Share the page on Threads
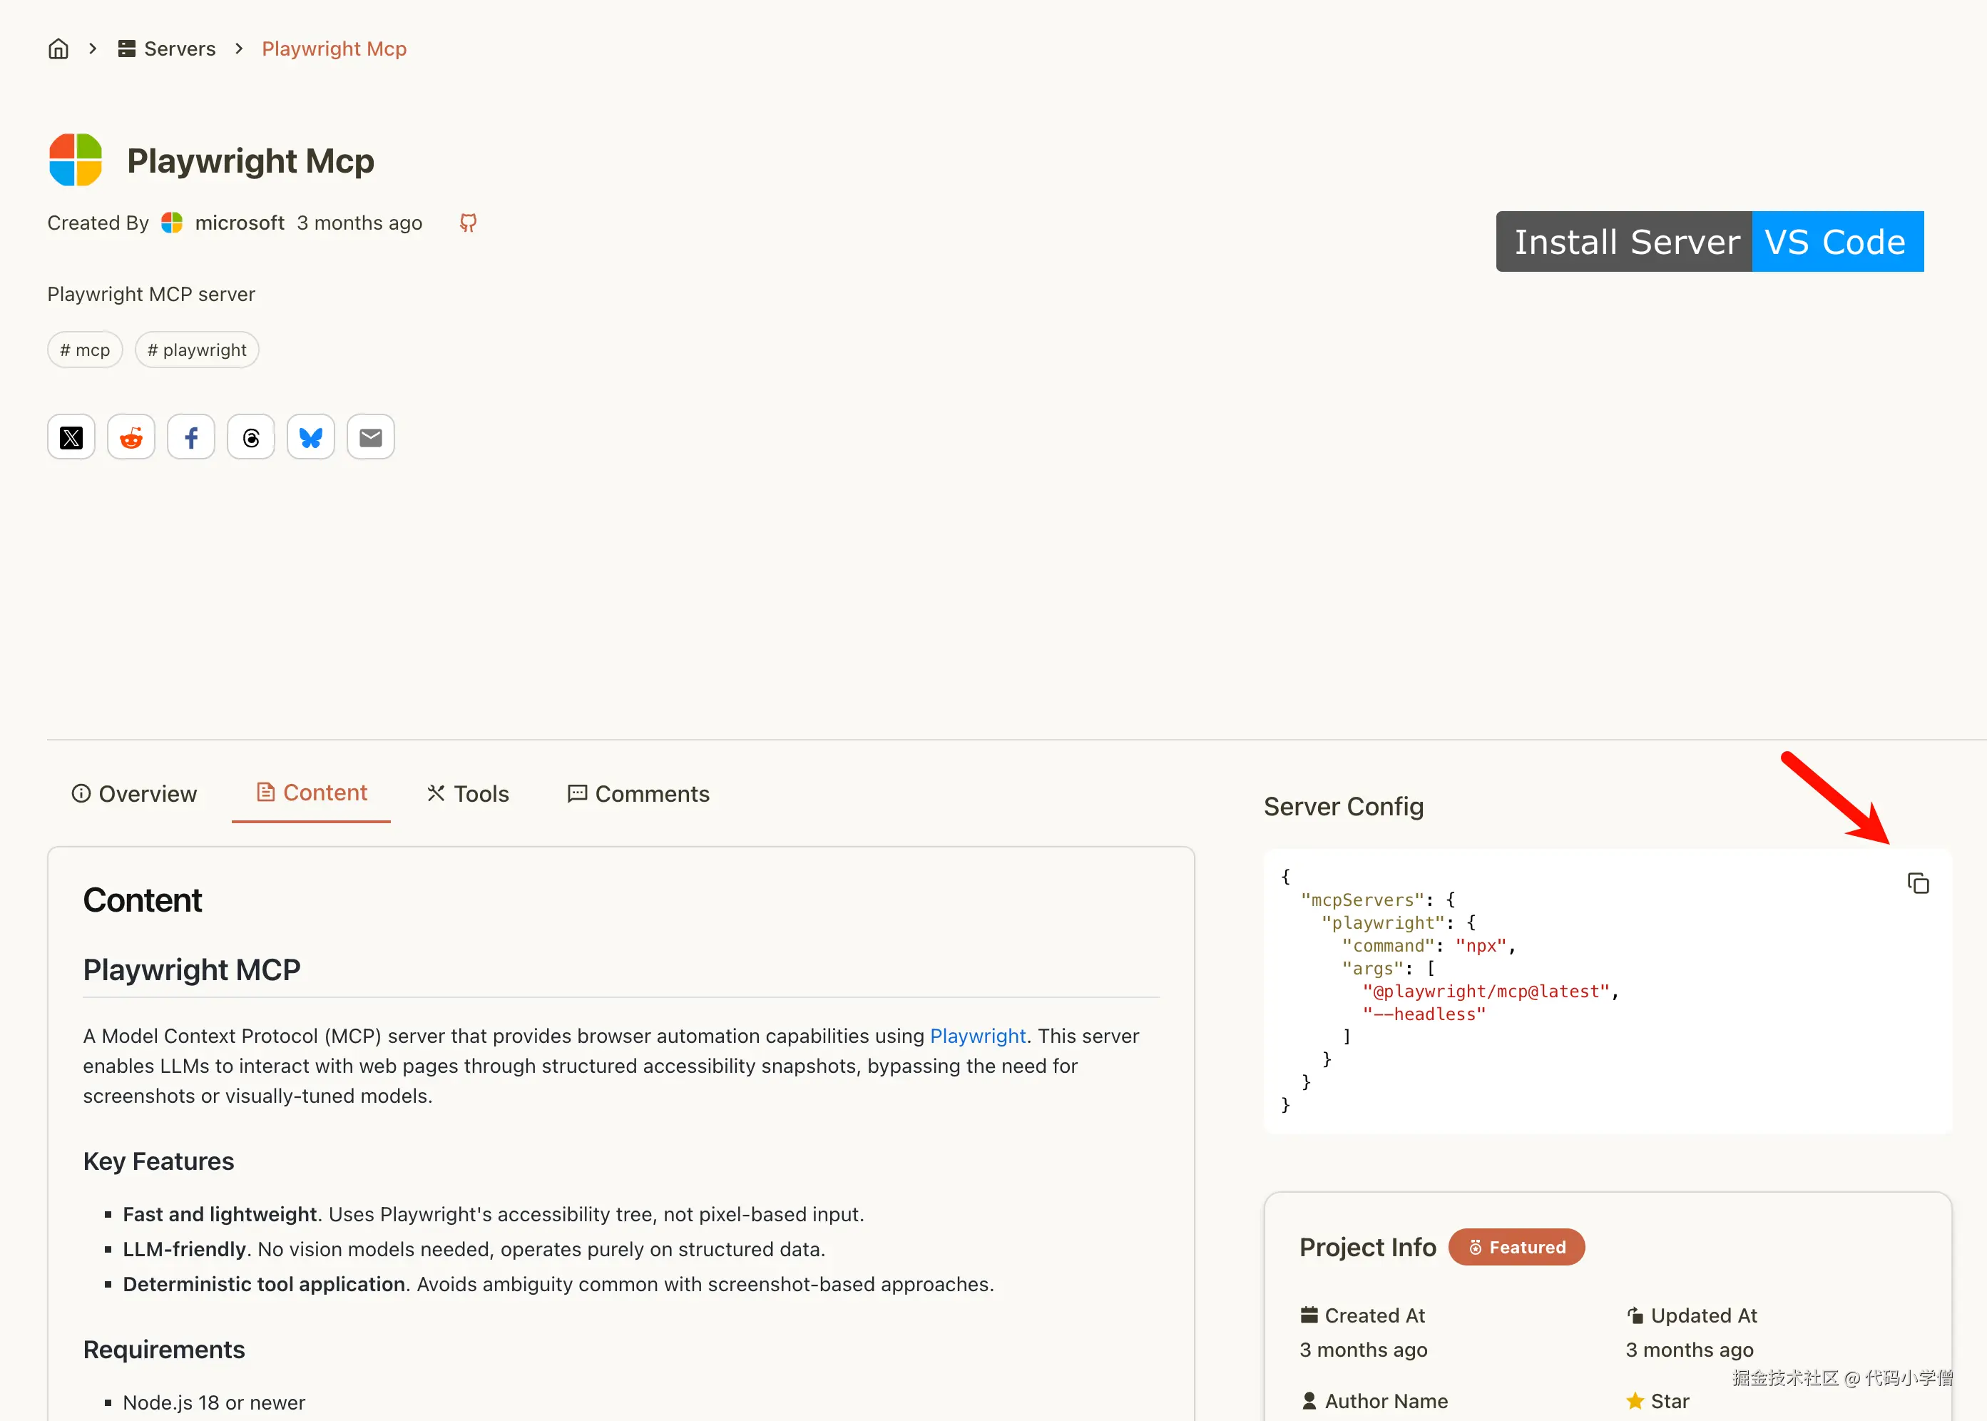This screenshot has width=1987, height=1421. (251, 437)
